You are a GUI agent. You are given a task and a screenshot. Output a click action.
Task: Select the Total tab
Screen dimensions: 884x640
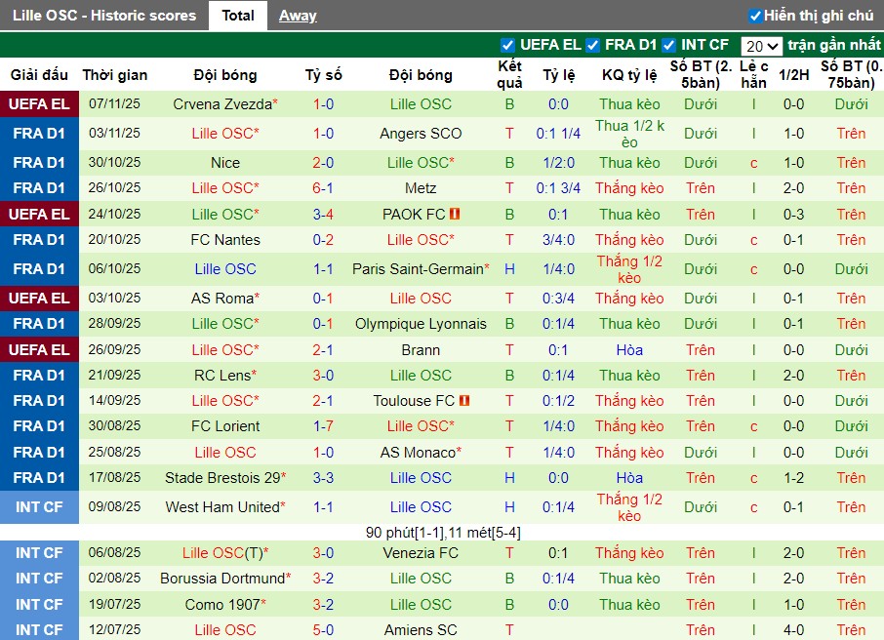coord(238,16)
